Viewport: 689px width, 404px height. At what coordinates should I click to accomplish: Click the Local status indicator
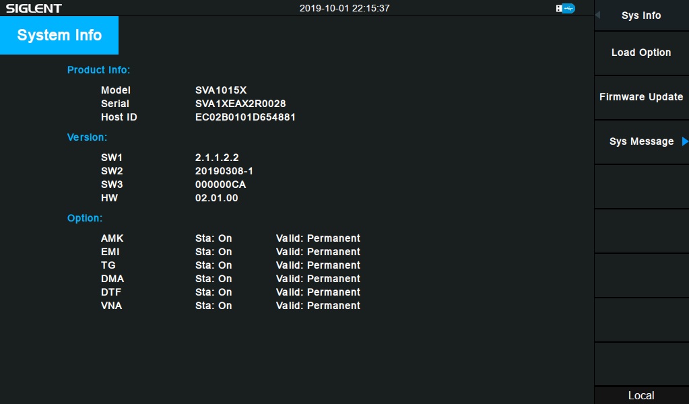coord(641,395)
